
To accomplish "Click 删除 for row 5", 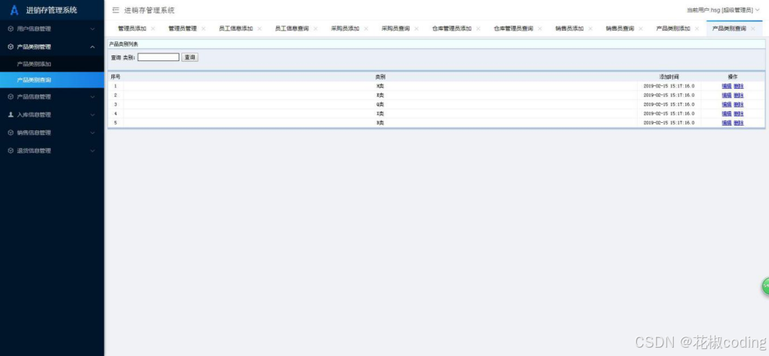I will coord(738,123).
